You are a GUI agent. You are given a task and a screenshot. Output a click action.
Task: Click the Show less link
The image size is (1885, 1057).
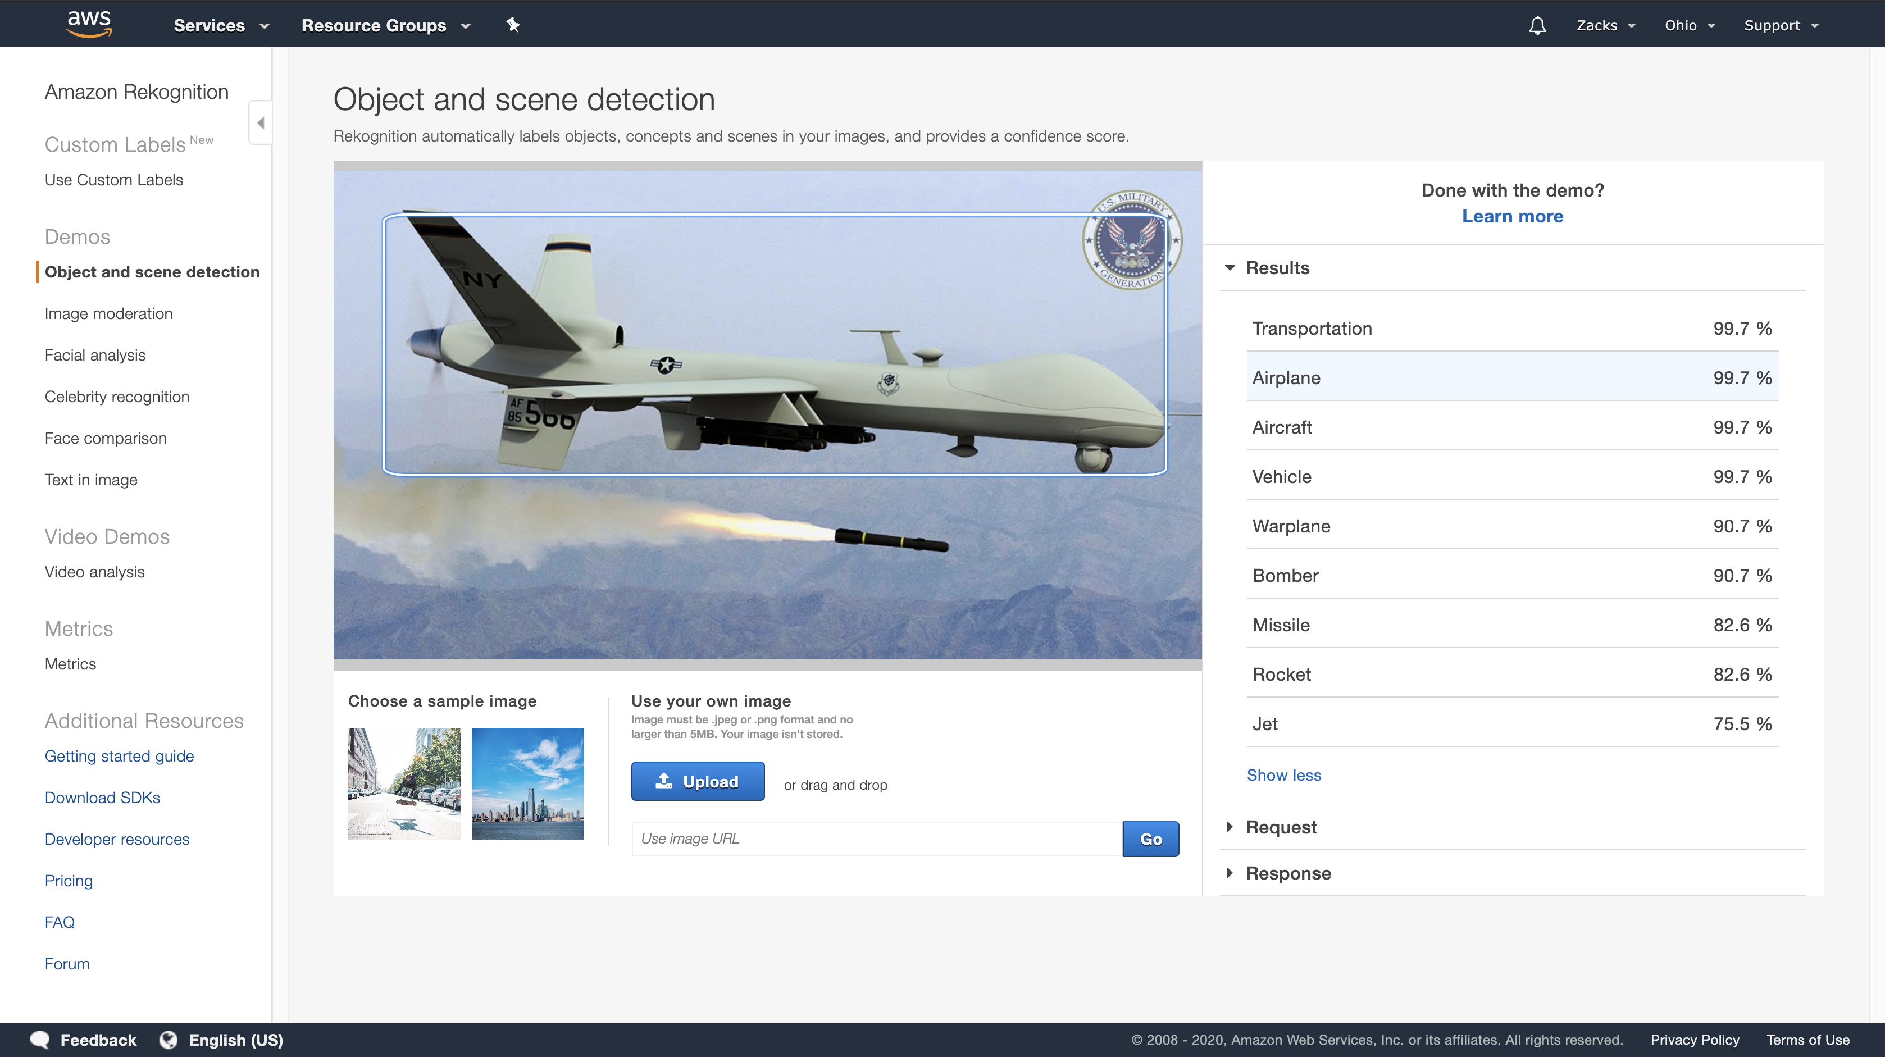[x=1283, y=774]
